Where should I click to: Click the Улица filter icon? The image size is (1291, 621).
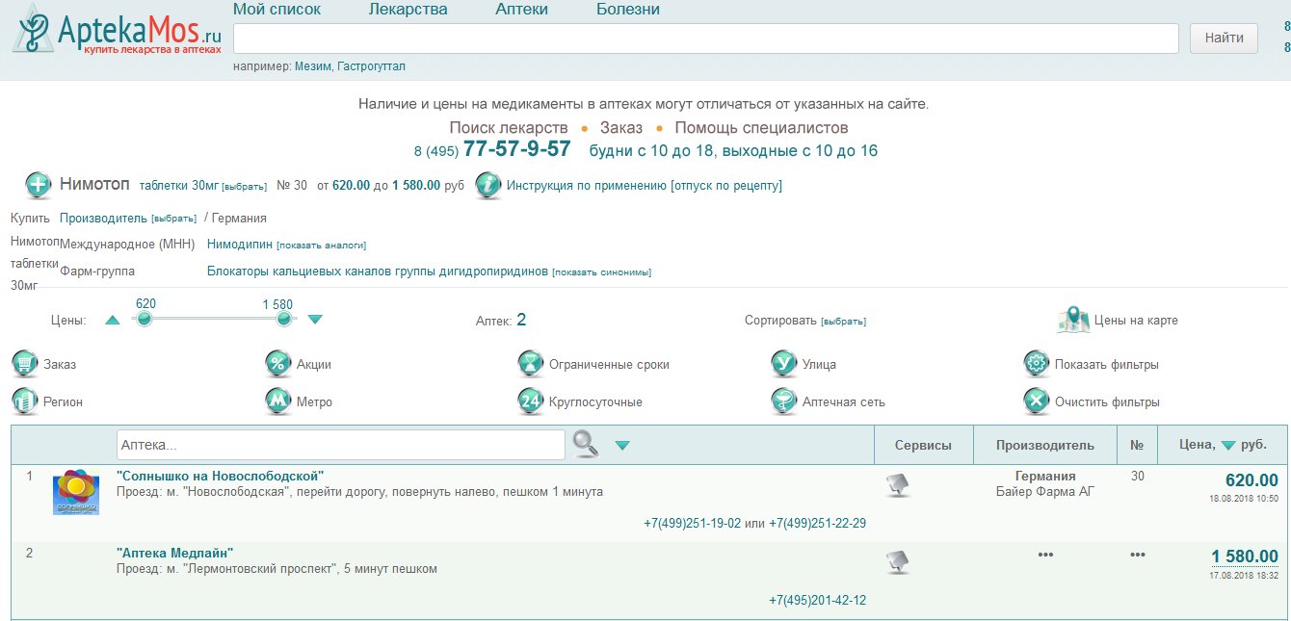(784, 364)
